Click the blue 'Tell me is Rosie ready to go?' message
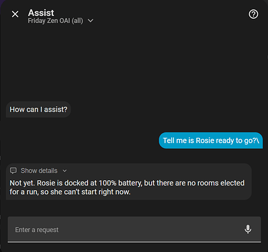Image resolution: width=268 pixels, height=252 pixels. coord(211,140)
